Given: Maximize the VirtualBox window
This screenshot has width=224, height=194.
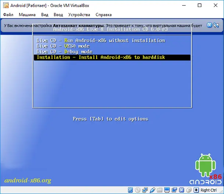Looking at the screenshot, I should [x=199, y=6].
